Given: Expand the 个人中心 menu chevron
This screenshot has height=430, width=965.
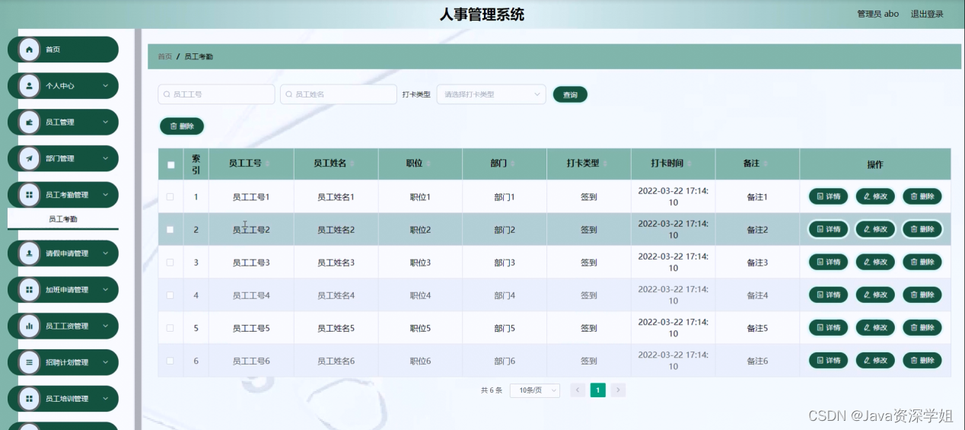Looking at the screenshot, I should [x=106, y=86].
